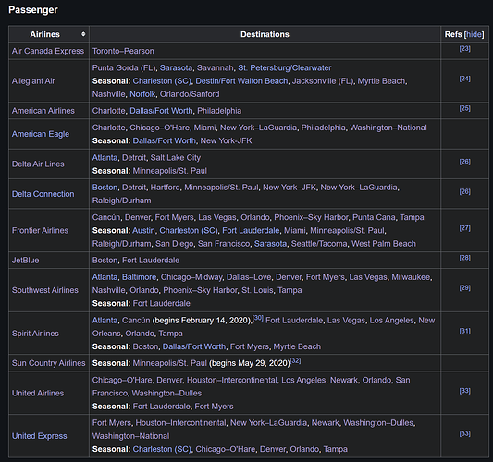The width and height of the screenshot is (493, 462).
Task: Open Cancún in the Frontier Airlines row
Action: (x=106, y=217)
